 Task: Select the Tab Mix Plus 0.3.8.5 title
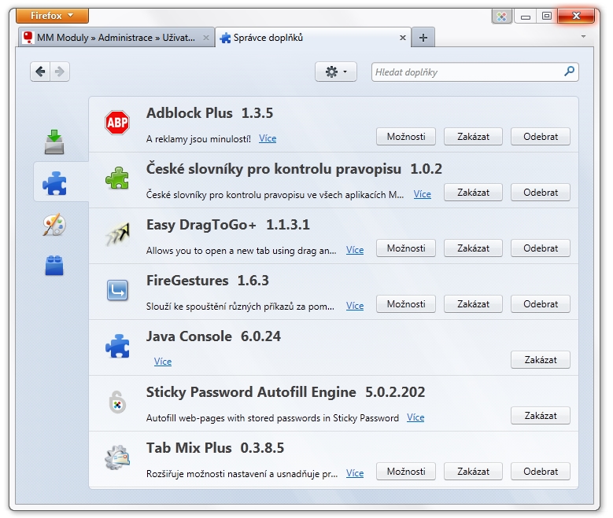pyautogui.click(x=215, y=448)
